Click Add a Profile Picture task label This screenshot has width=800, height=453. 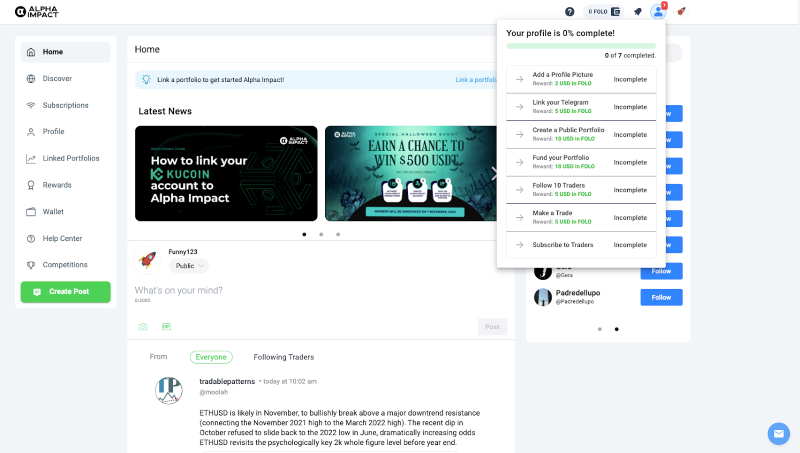coord(562,75)
